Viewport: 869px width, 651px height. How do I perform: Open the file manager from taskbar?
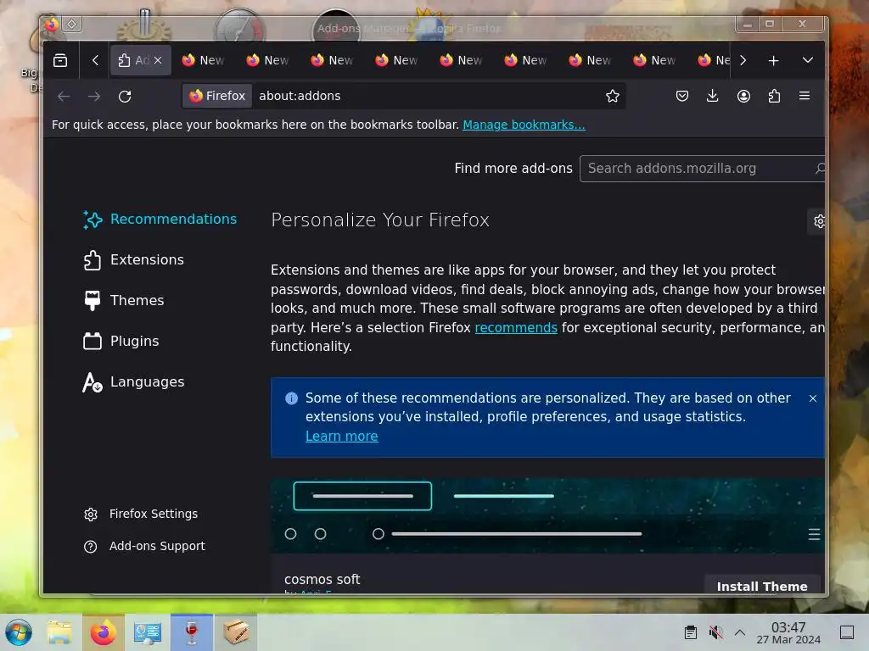[59, 632]
